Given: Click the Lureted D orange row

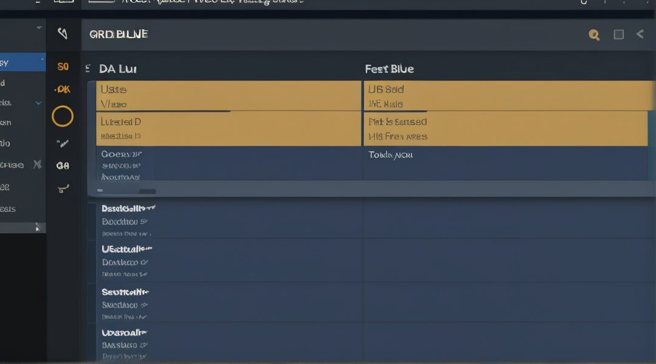Looking at the screenshot, I should [x=228, y=129].
